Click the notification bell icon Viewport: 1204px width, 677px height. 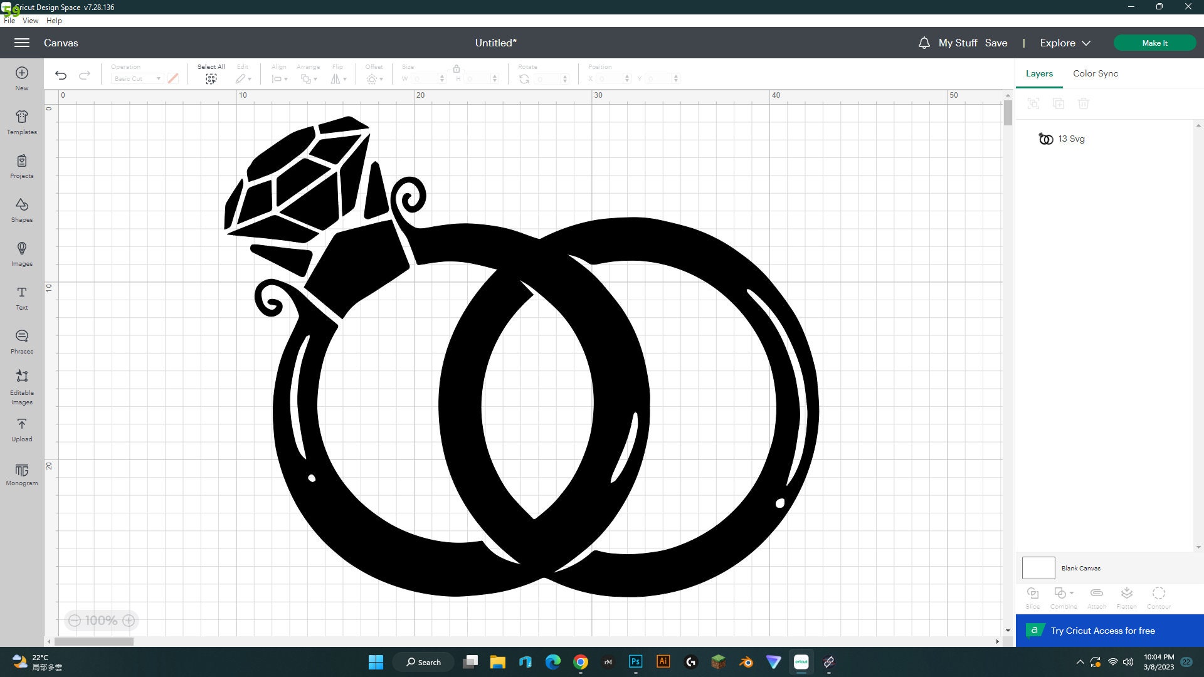coord(924,43)
